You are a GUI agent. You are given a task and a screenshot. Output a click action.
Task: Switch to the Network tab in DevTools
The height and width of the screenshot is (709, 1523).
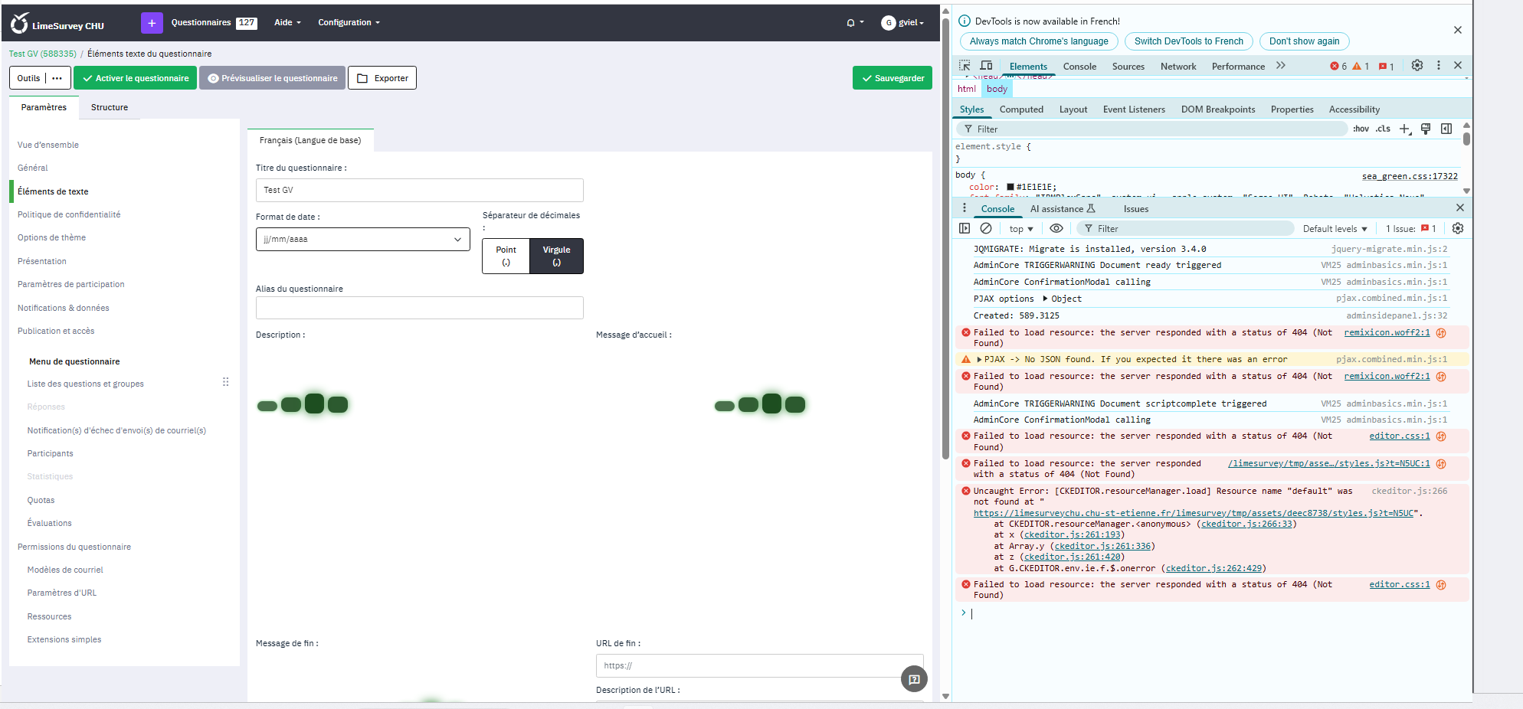[1177, 67]
